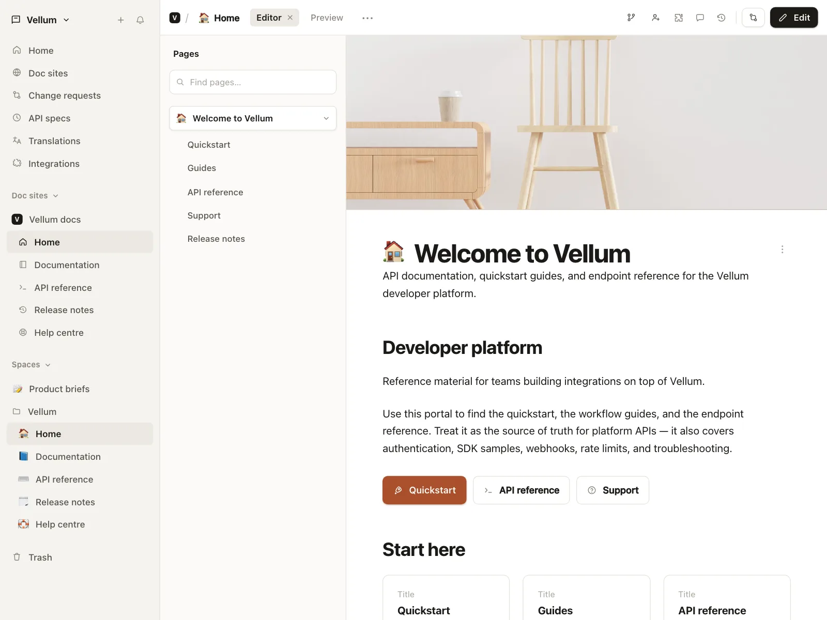This screenshot has height=620, width=827.
Task: Click the globe icon for Doc sites
Action: point(17,73)
